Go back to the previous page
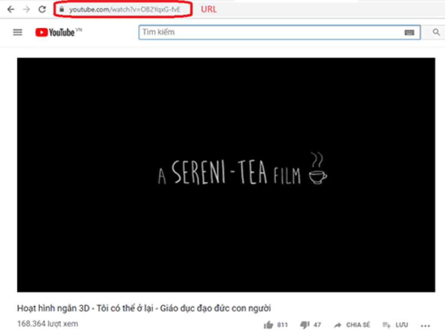 (11, 9)
